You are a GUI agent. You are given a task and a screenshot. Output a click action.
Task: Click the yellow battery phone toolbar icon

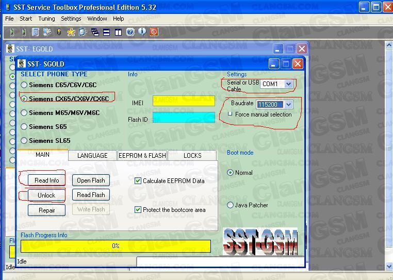click(59, 32)
